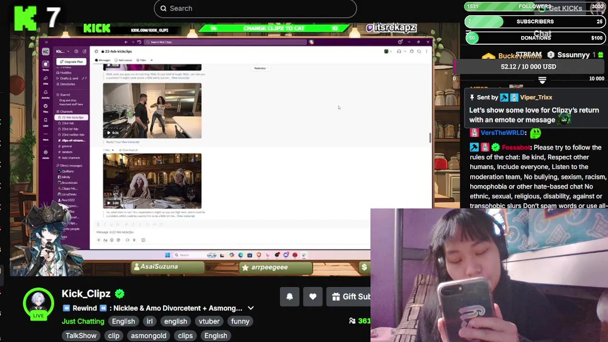This screenshot has width=608, height=342.
Task: Expand the stream title chevron
Action: click(251, 308)
